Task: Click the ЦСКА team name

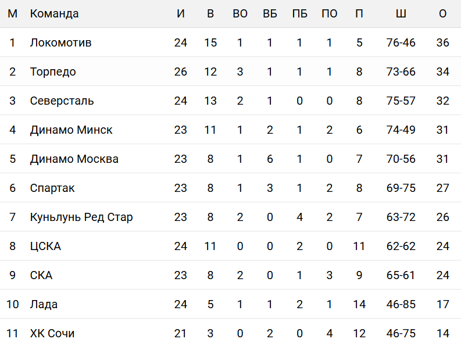Action: [45, 246]
